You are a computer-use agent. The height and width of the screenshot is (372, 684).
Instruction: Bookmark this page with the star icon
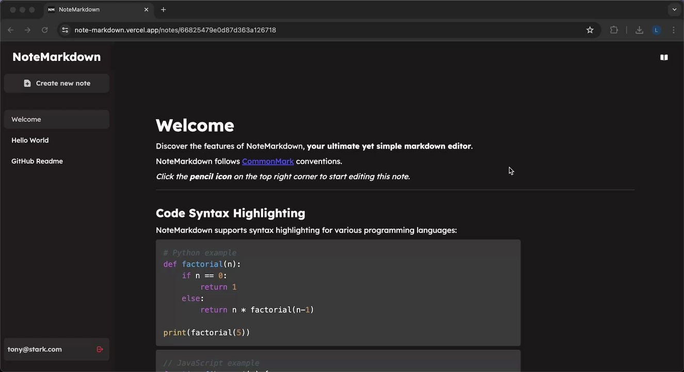[x=590, y=30]
